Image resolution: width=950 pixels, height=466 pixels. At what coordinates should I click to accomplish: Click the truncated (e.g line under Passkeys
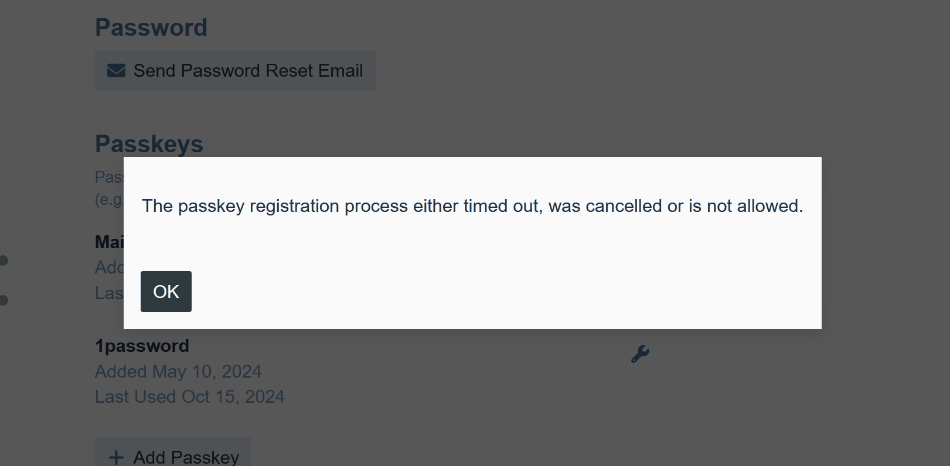pos(109,200)
